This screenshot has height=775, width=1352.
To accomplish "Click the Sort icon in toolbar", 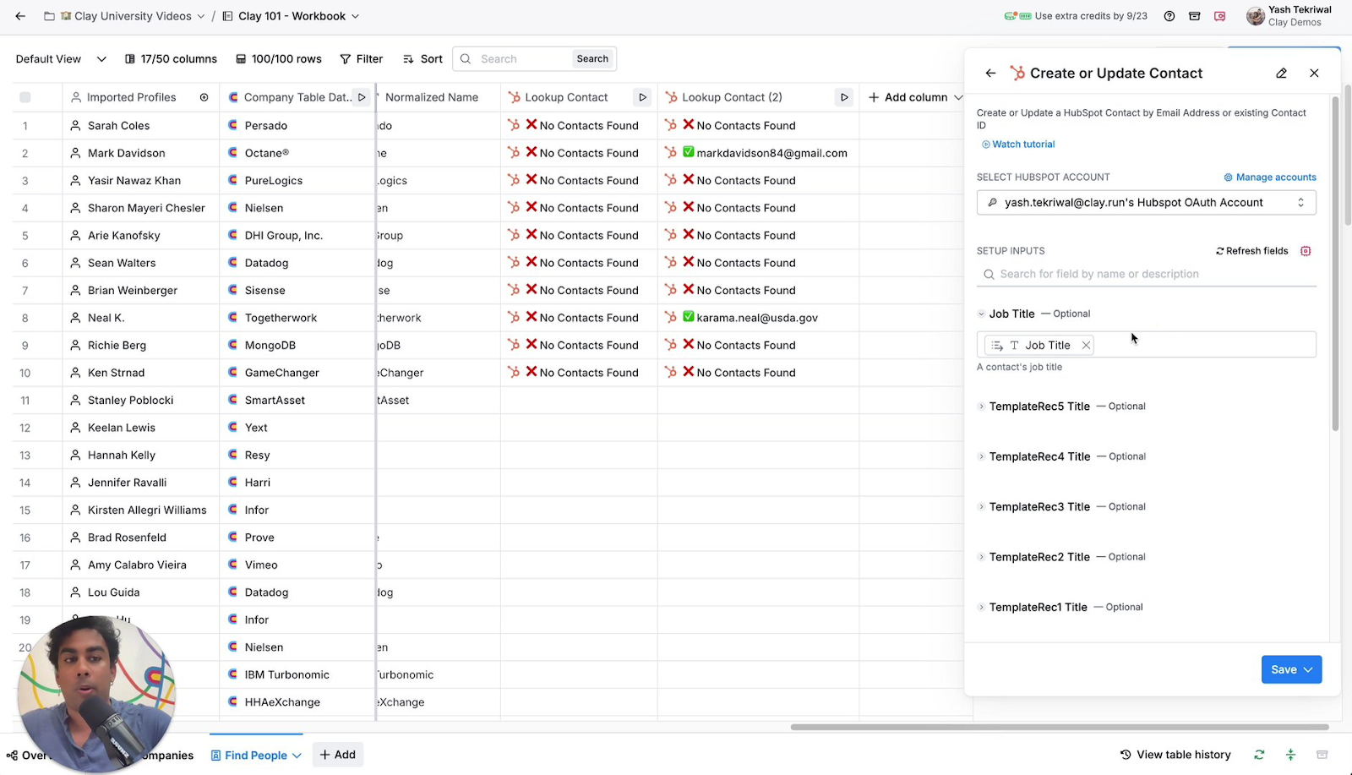I will tap(408, 59).
